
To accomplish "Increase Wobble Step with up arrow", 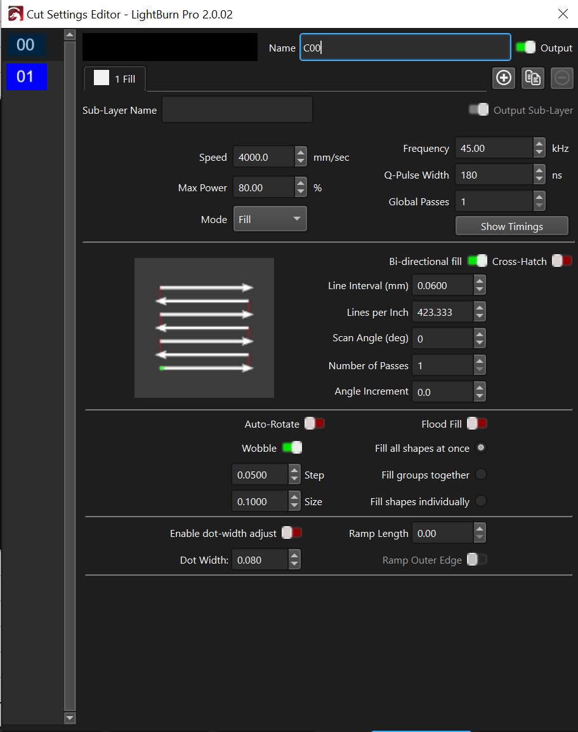I will tap(294, 469).
